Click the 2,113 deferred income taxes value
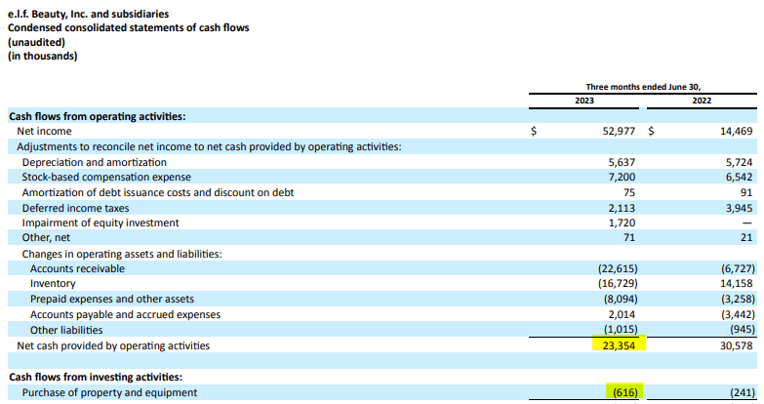Viewport: 764px width, 404px height. coord(622,208)
